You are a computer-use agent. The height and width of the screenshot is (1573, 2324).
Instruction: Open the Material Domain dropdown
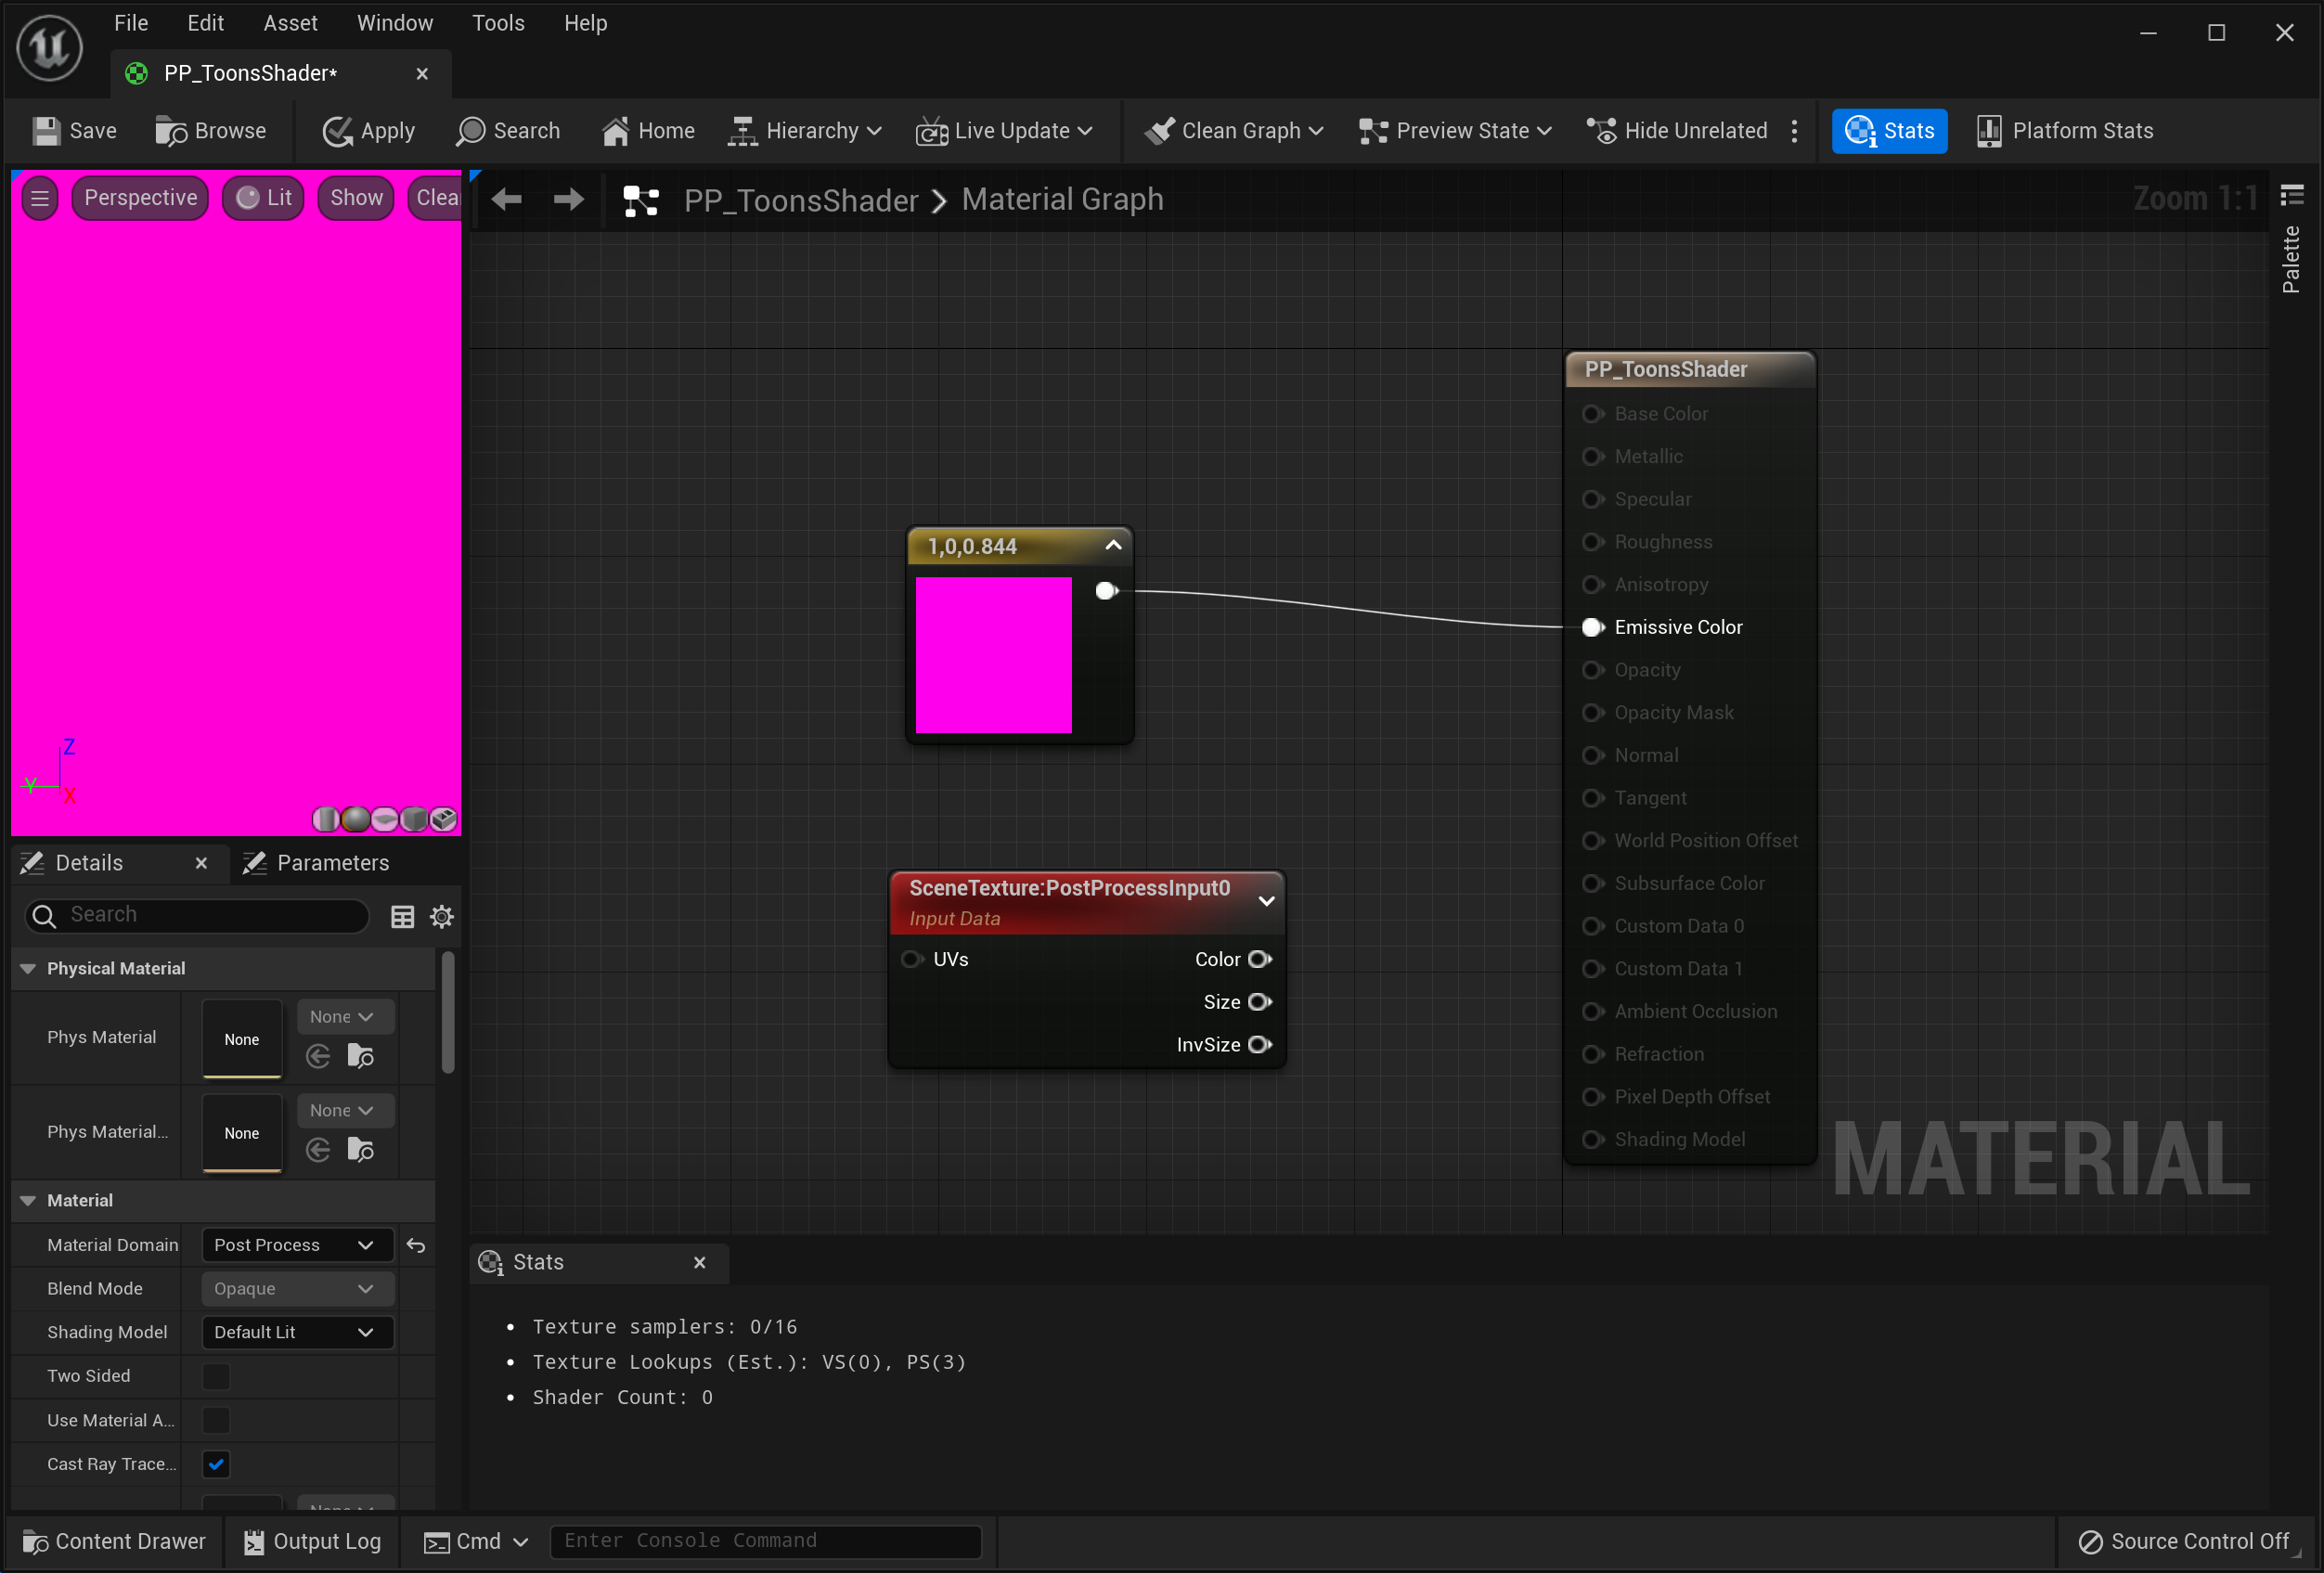coord(295,1245)
